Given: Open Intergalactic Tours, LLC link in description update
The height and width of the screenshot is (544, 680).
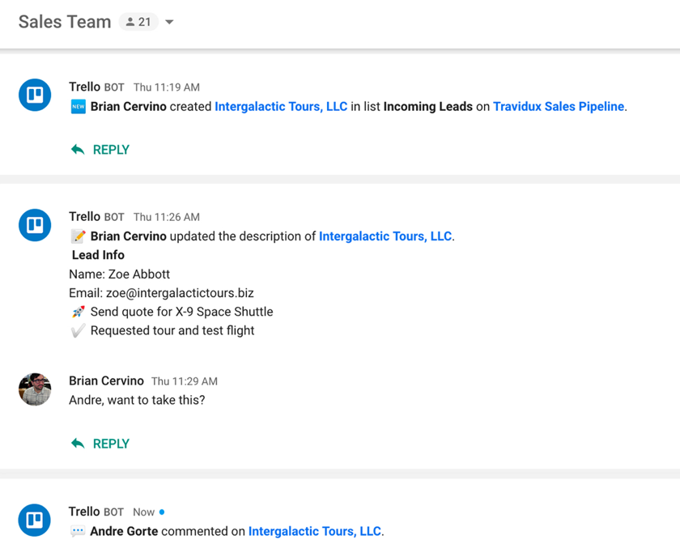Looking at the screenshot, I should click(385, 236).
